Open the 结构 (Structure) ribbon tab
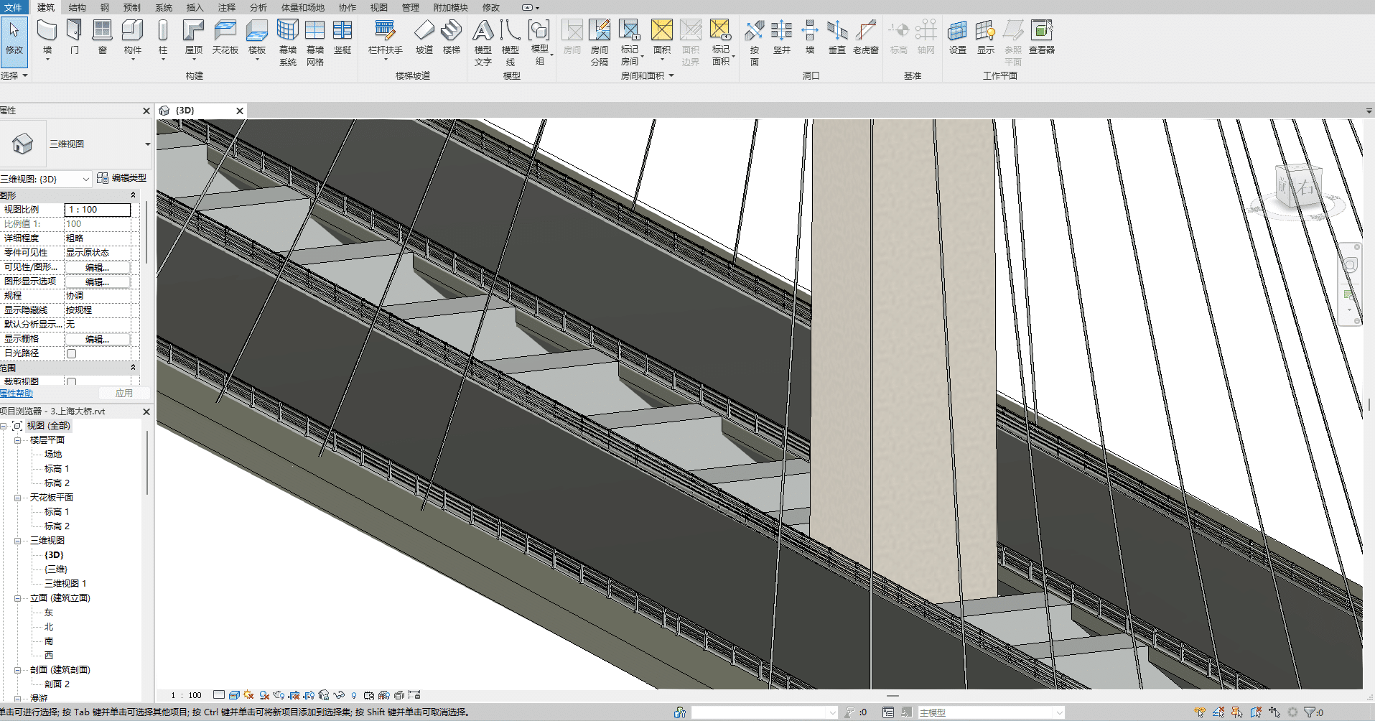Screen dimensions: 1375x721 click(77, 7)
